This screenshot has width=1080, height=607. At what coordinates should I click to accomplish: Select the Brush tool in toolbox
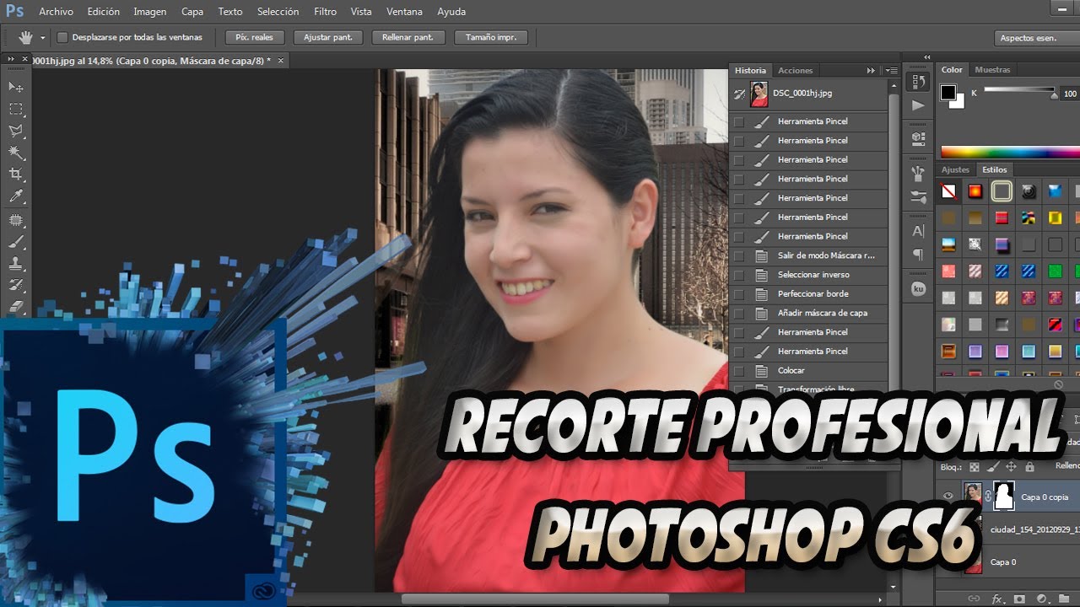coord(16,242)
